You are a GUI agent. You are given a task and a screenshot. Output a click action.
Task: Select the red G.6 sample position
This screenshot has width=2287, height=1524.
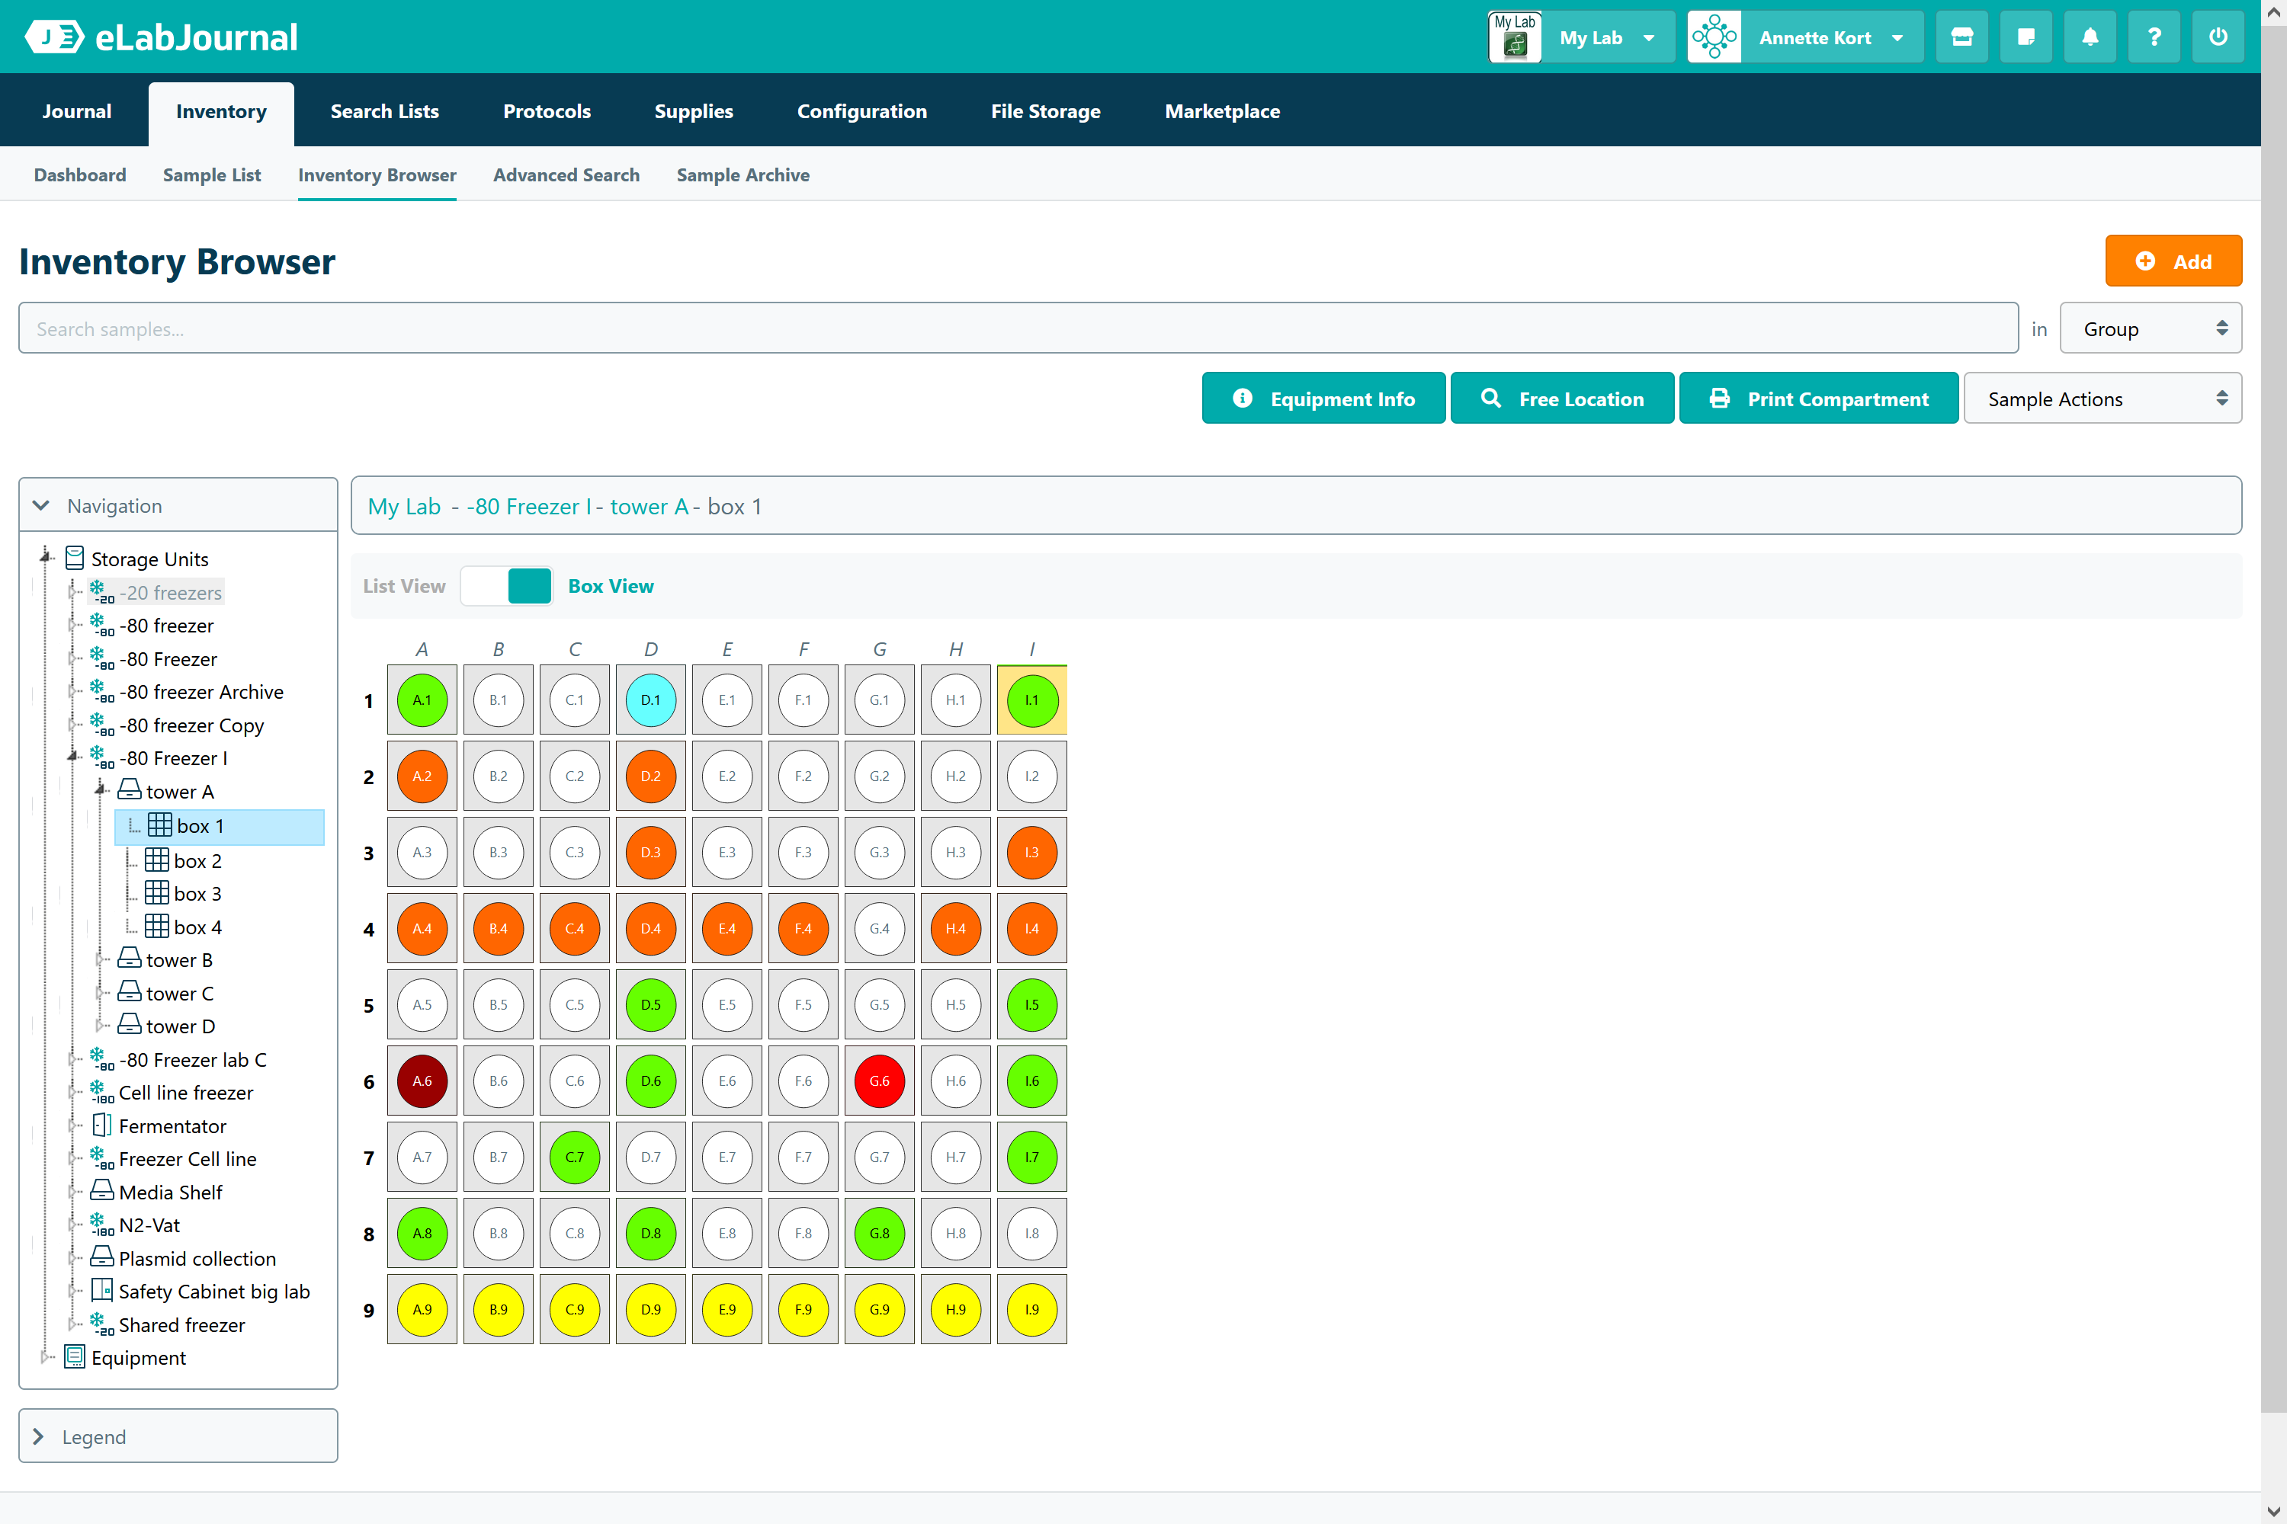(879, 1081)
